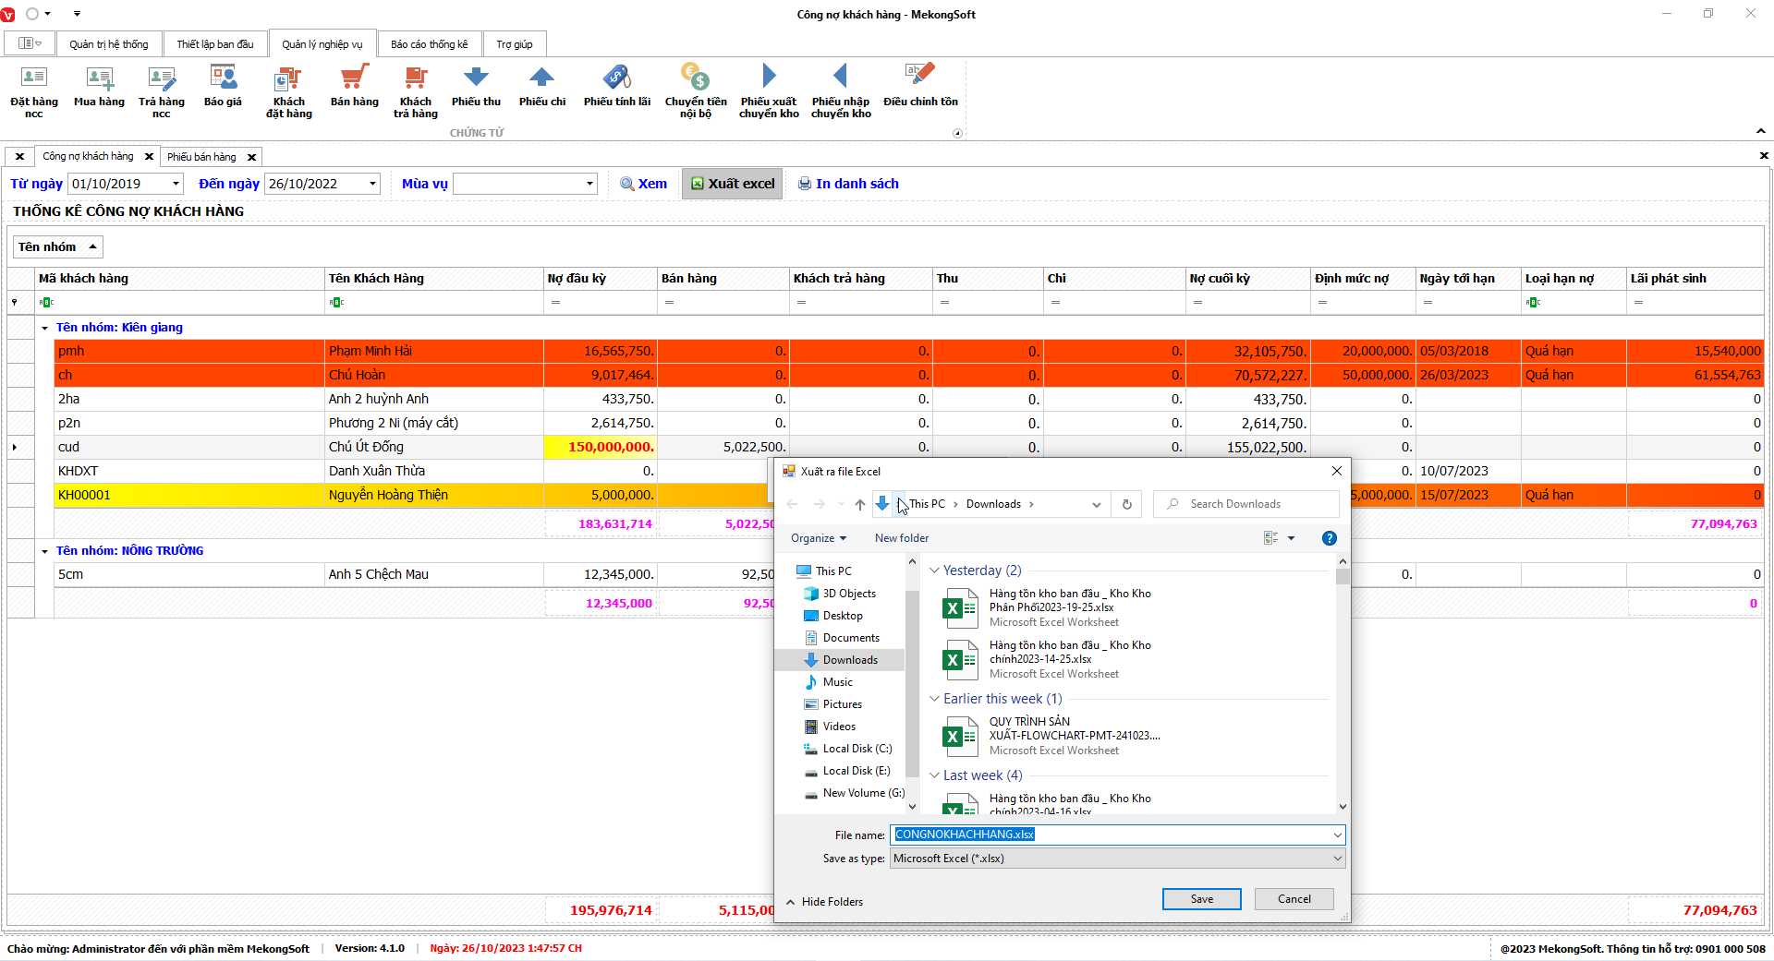1774x961 pixels.
Task: Click Save in the export dialog
Action: (1201, 899)
